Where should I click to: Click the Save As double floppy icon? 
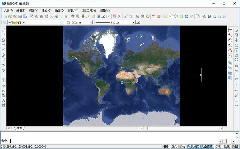[25, 16]
